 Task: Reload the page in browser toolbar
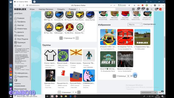coord(24,5)
